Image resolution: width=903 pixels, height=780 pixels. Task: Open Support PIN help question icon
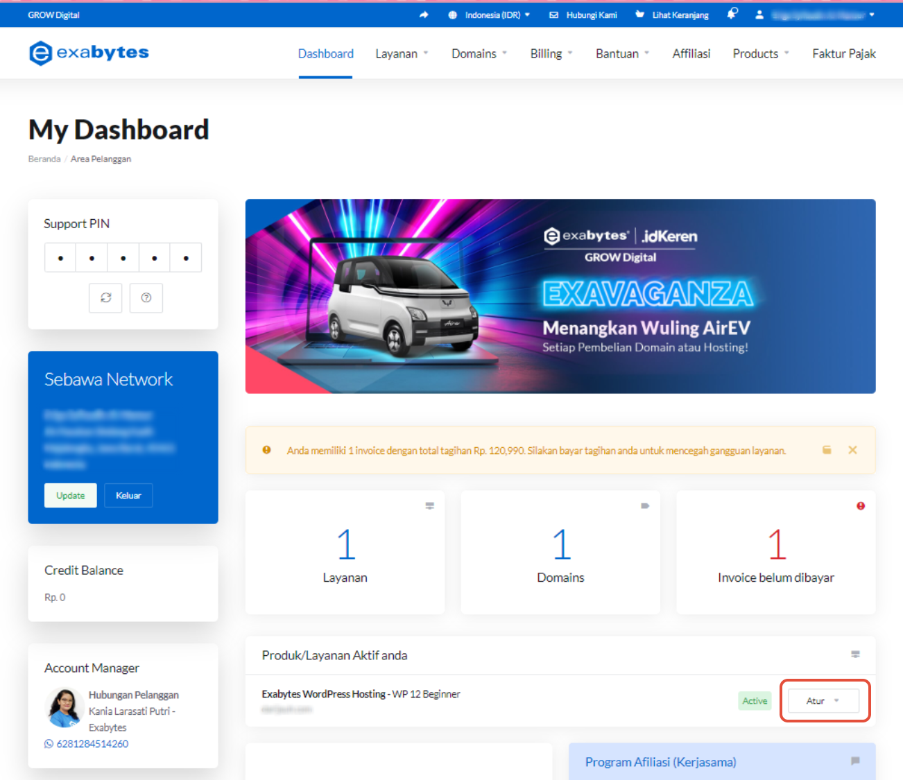pos(146,297)
